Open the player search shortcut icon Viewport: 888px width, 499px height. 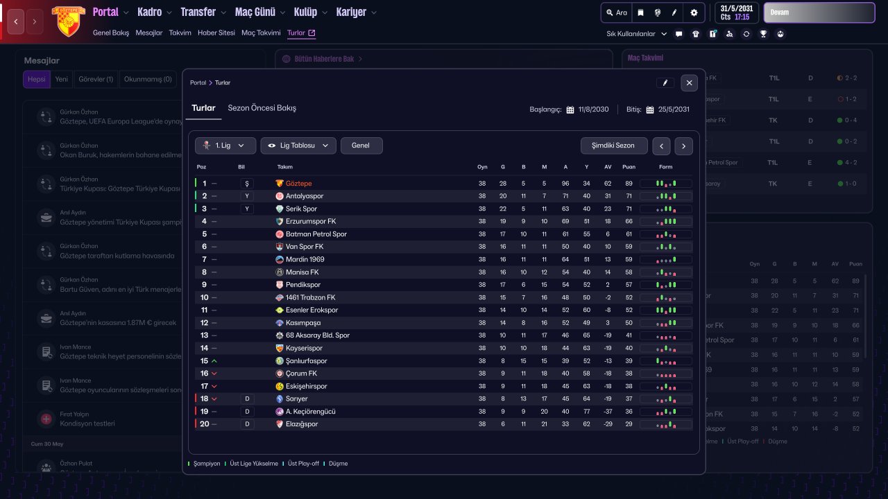pos(729,33)
